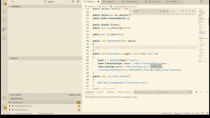
Task: Open the Attach configuration dropdown
Action: [x=58, y=2]
